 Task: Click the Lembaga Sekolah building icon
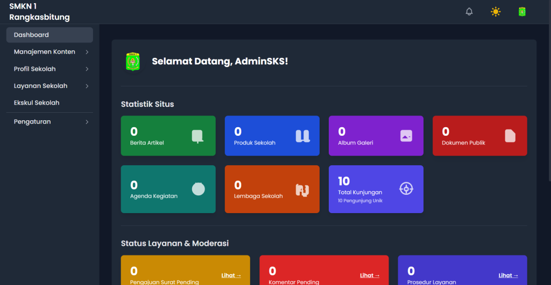point(302,189)
